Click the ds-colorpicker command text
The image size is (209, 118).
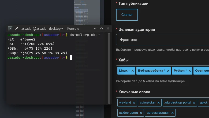[x=85, y=35]
